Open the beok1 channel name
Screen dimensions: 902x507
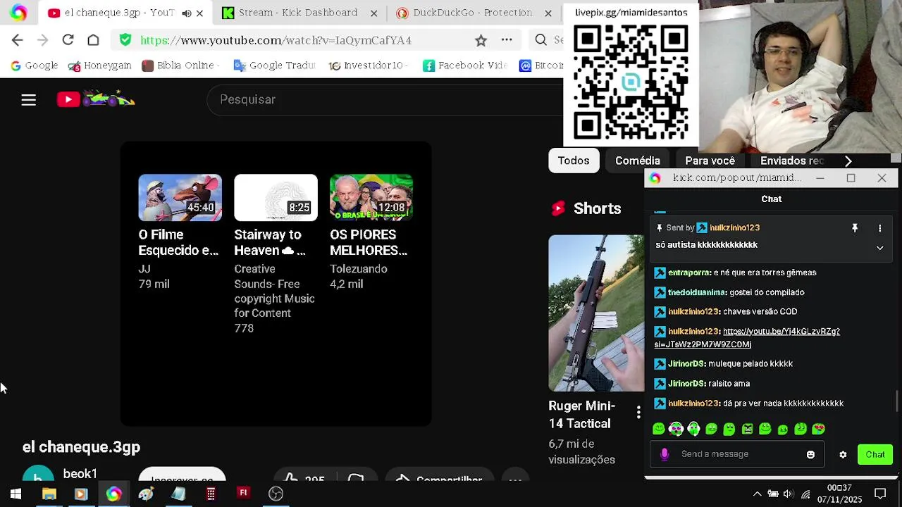click(80, 474)
